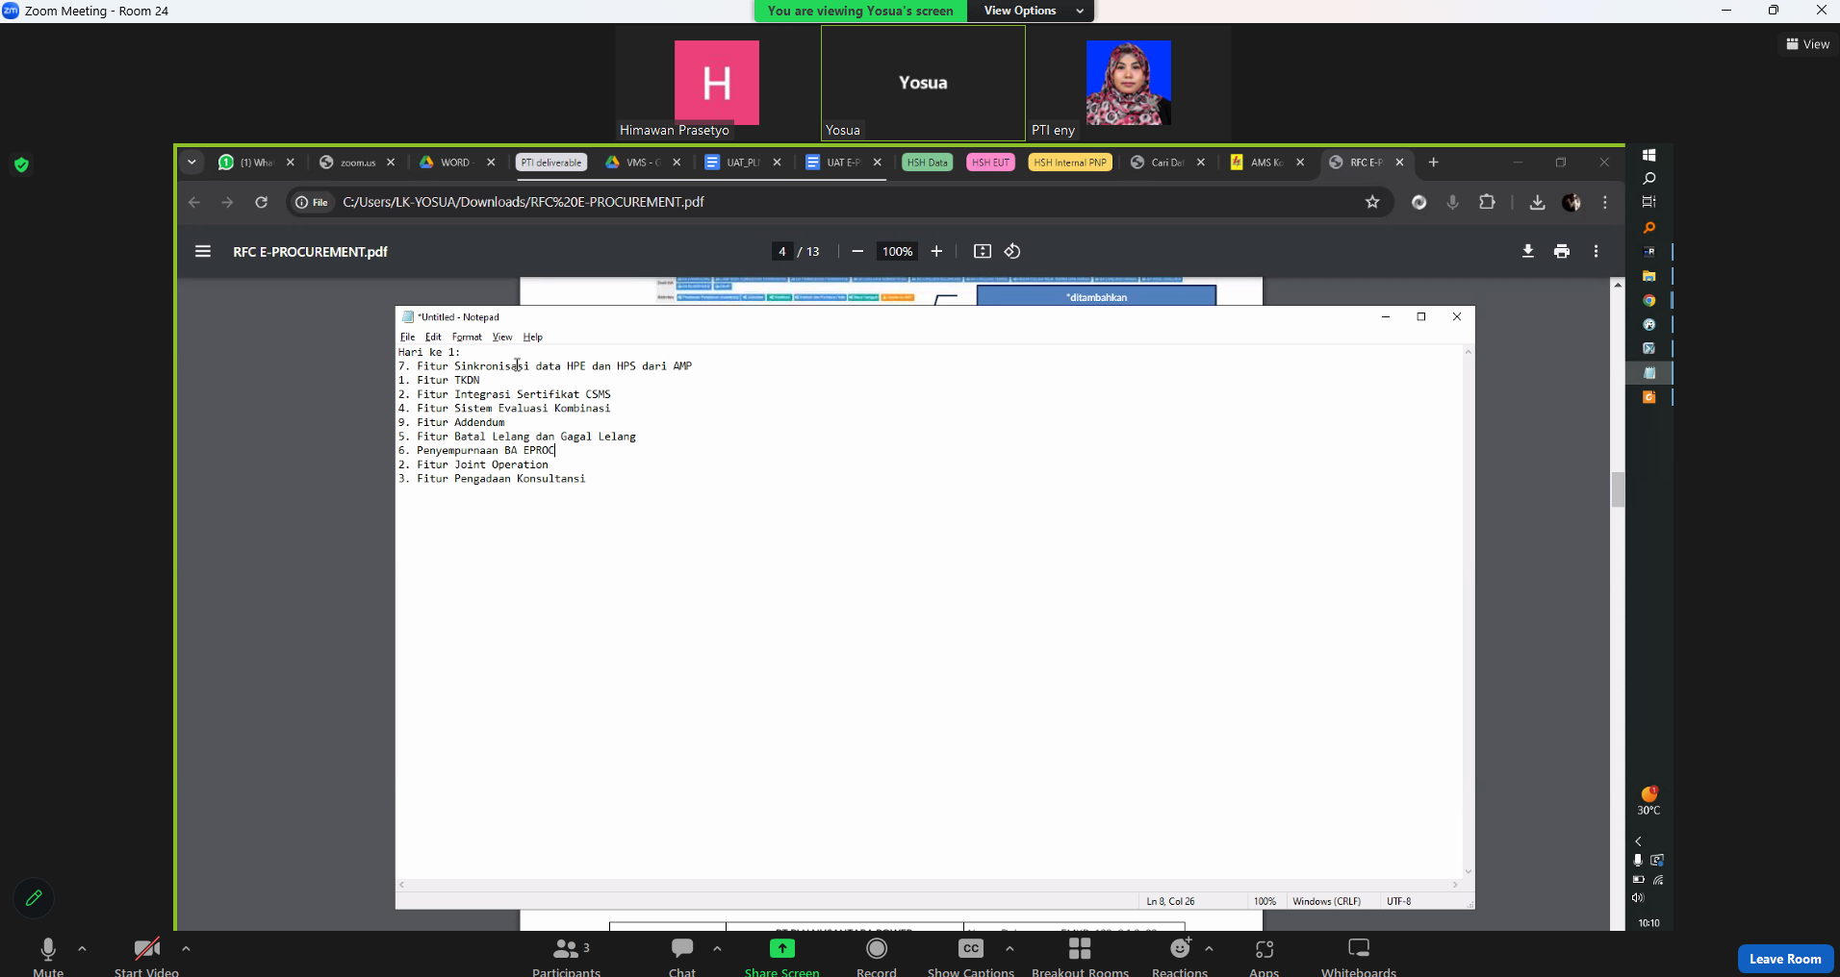Click the green annotate pencil icon
1840x977 pixels.
pos(34,898)
